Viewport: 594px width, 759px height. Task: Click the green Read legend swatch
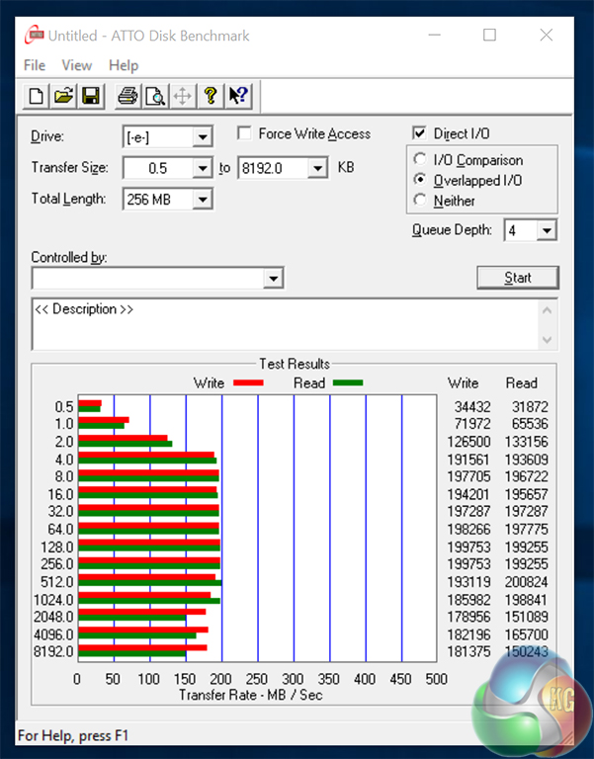[x=348, y=382]
